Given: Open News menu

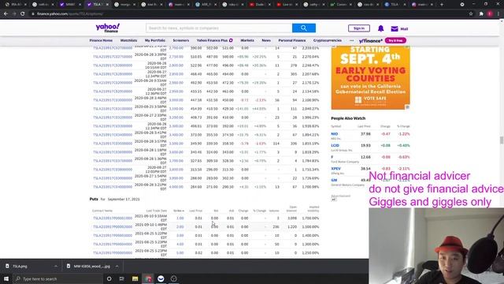Looking at the screenshot, I should click(x=266, y=40).
